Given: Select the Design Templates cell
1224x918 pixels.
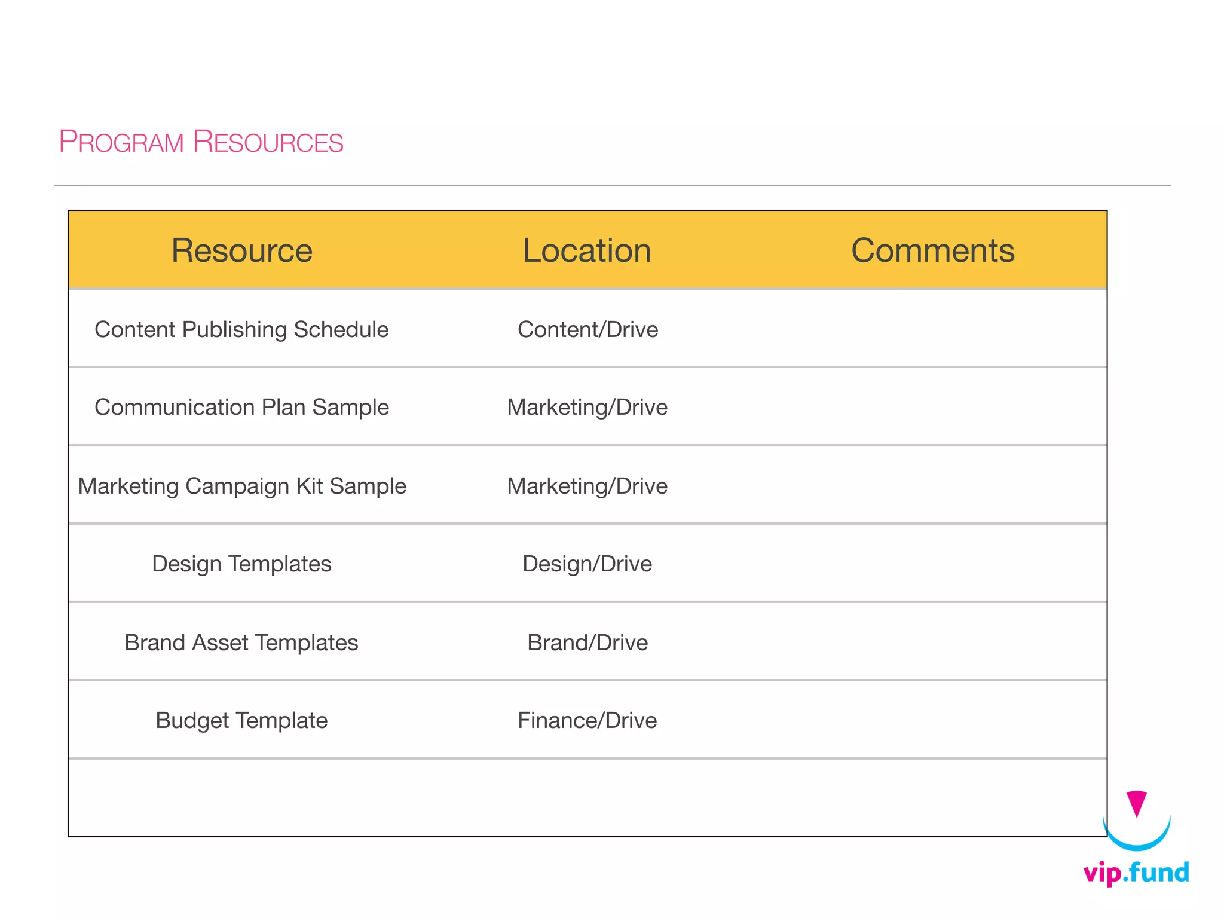Looking at the screenshot, I should (241, 564).
